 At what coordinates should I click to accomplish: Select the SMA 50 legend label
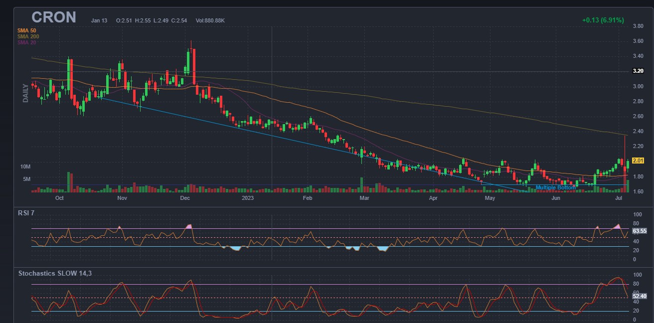tap(26, 30)
